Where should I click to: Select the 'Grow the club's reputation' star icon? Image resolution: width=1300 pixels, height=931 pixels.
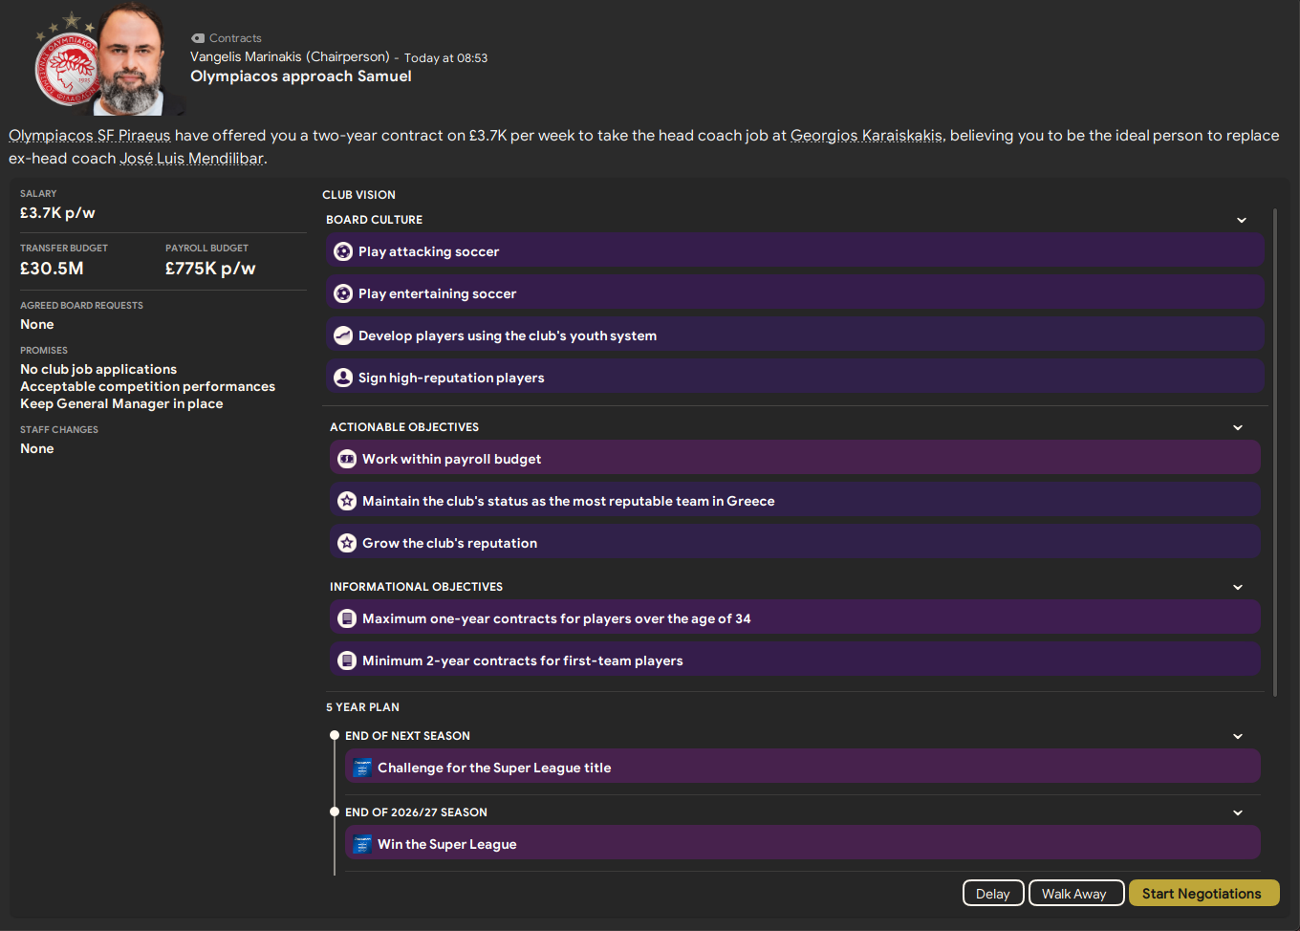pyautogui.click(x=347, y=542)
